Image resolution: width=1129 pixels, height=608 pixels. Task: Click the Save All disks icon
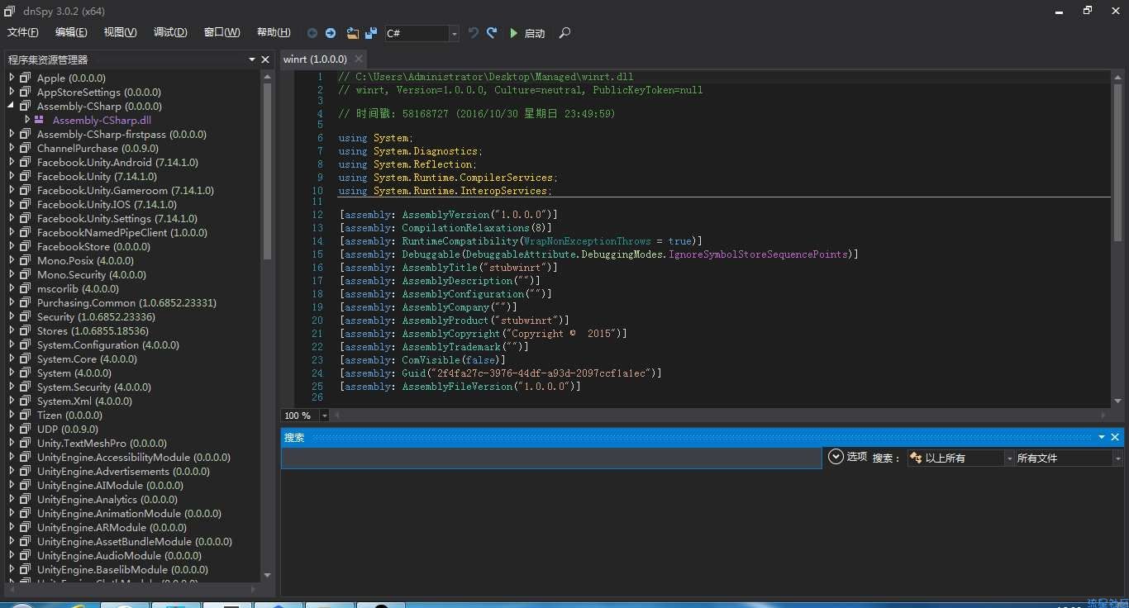tap(371, 33)
